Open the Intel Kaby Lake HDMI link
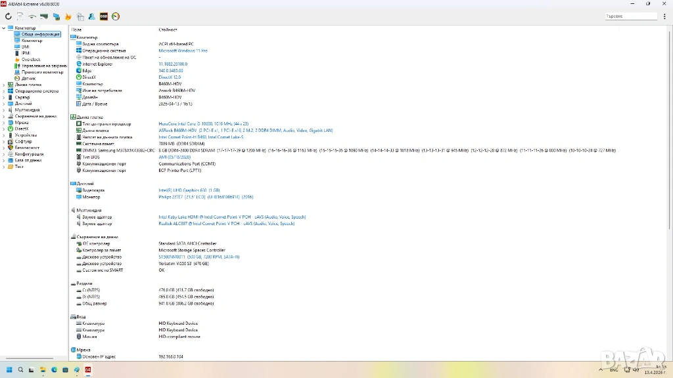673x378 pixels. click(232, 217)
